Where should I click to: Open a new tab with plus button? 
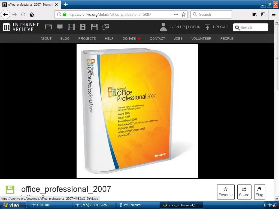66,4
